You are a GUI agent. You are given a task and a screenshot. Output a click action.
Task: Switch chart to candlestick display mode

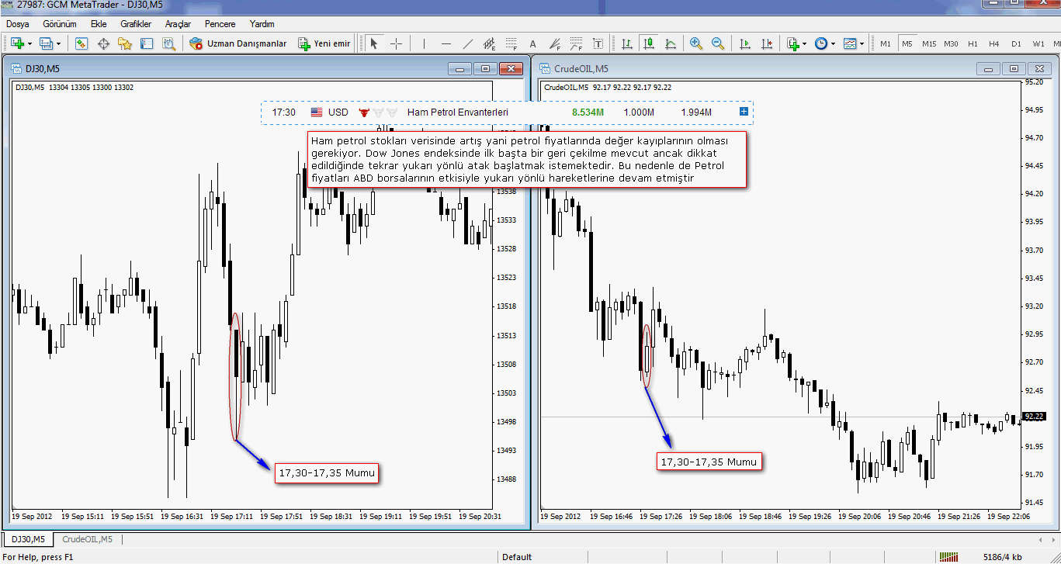click(648, 43)
